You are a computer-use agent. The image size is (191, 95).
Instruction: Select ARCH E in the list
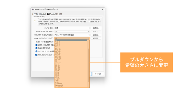click(x=71, y=55)
